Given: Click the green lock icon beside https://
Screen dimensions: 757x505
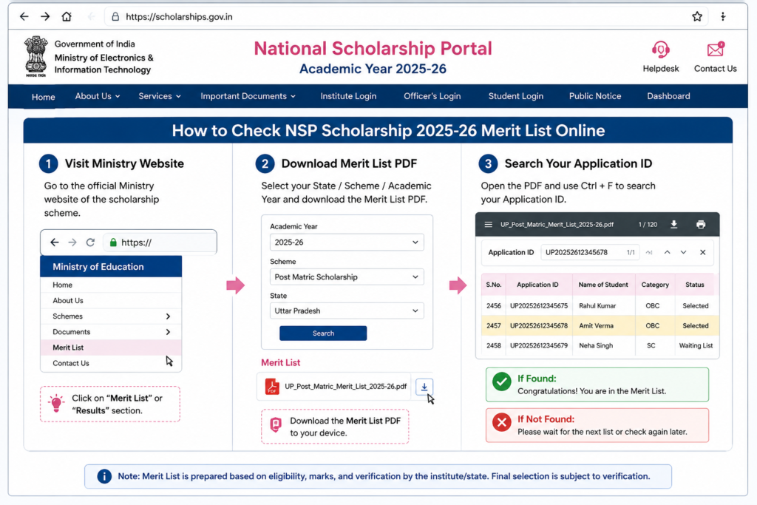Looking at the screenshot, I should coord(113,243).
